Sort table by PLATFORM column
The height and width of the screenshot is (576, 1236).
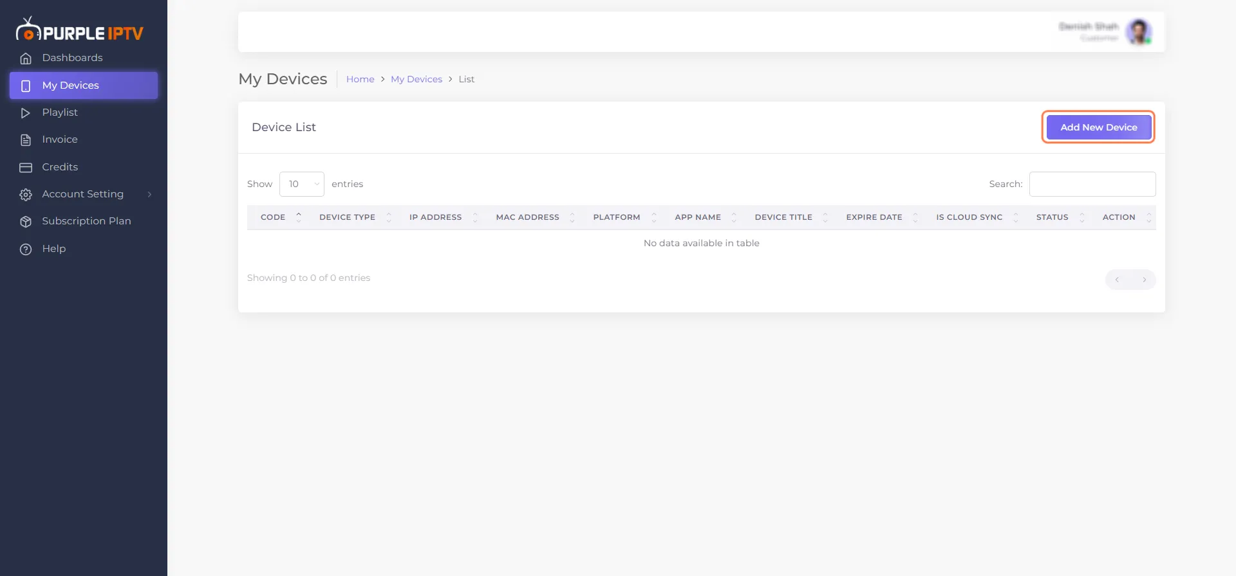[621, 217]
